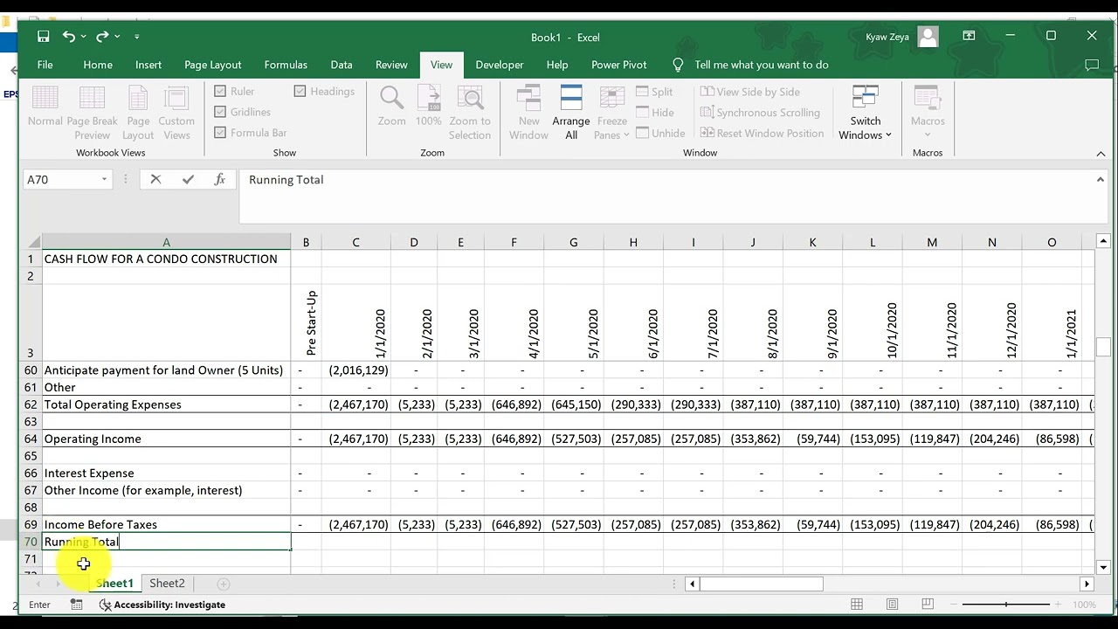Click cell containing Operating Income

166,439
